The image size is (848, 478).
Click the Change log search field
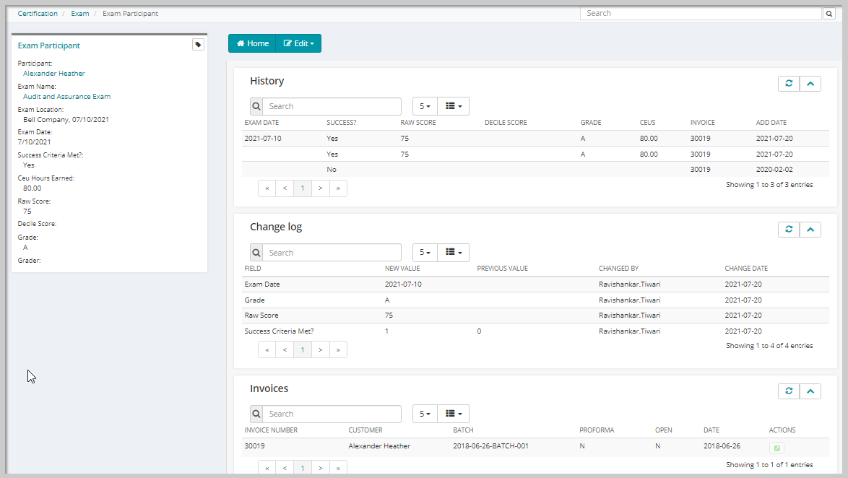[332, 253]
